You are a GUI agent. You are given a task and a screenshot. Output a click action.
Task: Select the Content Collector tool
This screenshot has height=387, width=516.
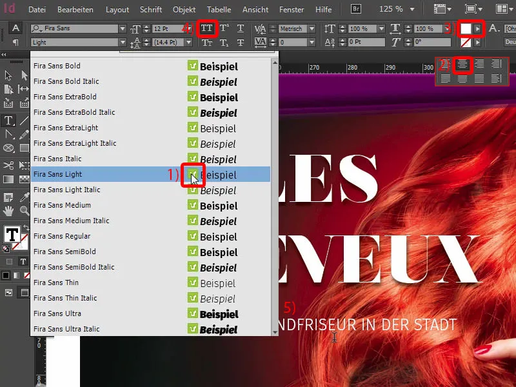[x=8, y=104]
